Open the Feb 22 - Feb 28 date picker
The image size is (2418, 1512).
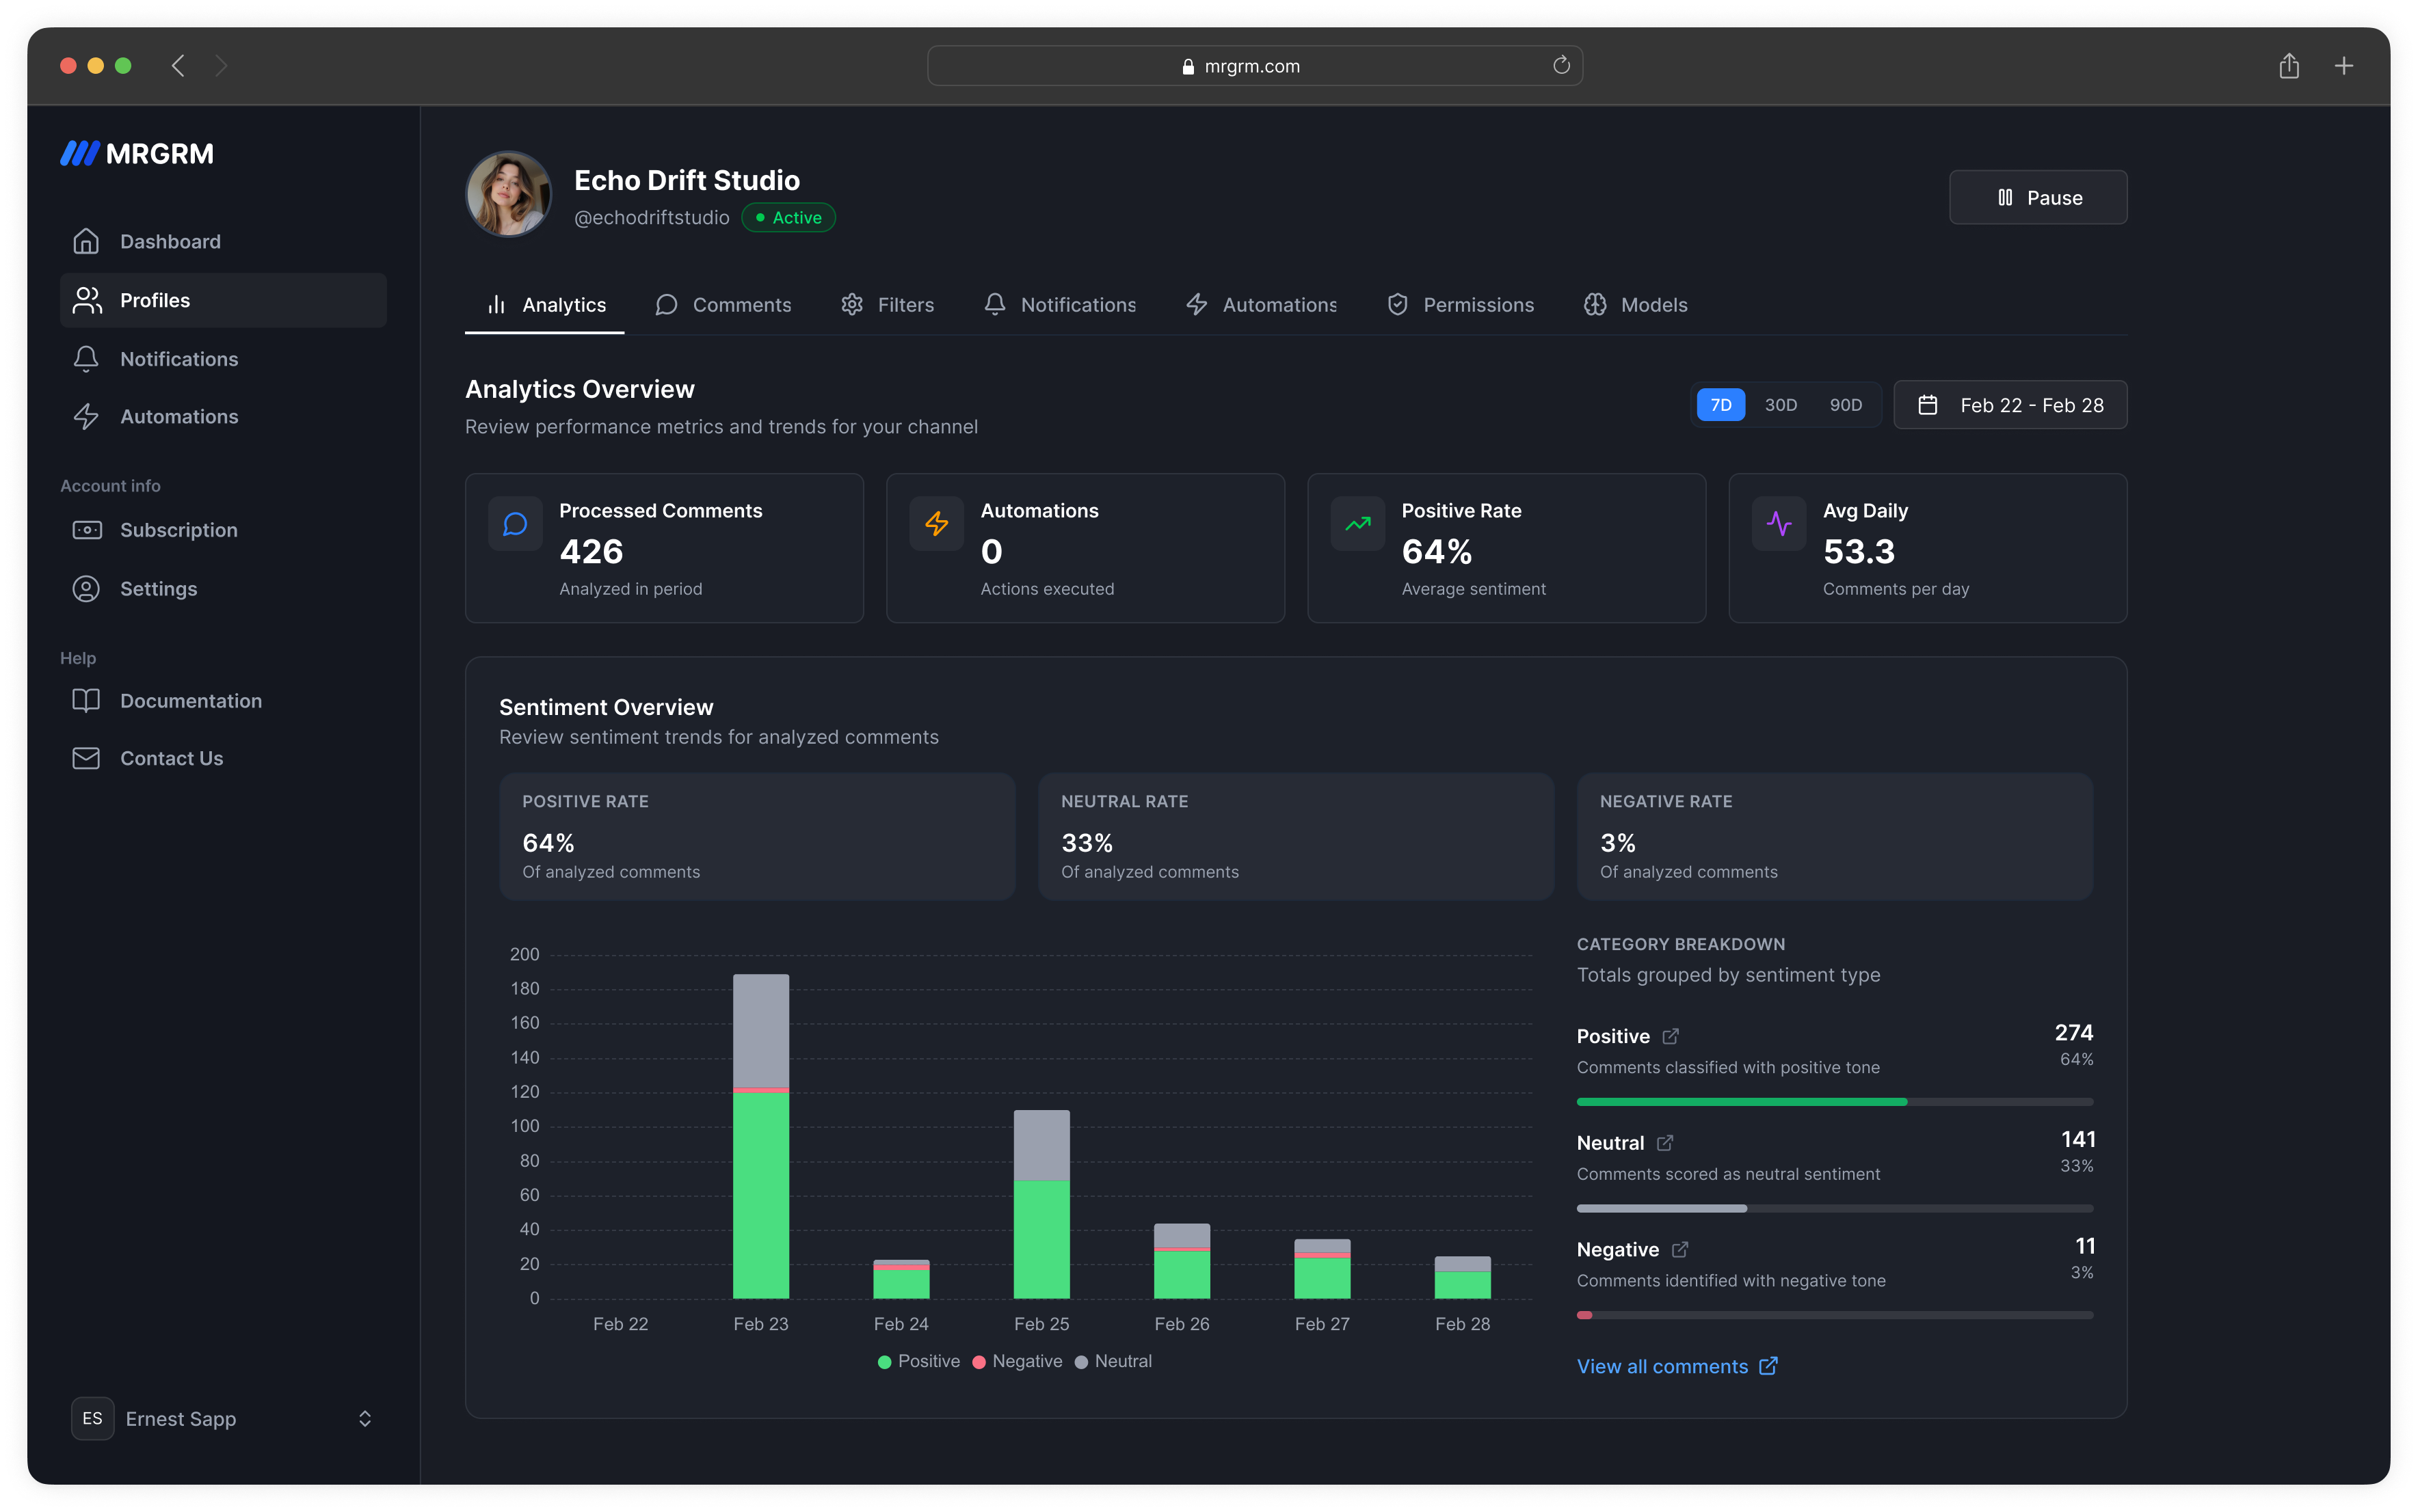(2011, 405)
